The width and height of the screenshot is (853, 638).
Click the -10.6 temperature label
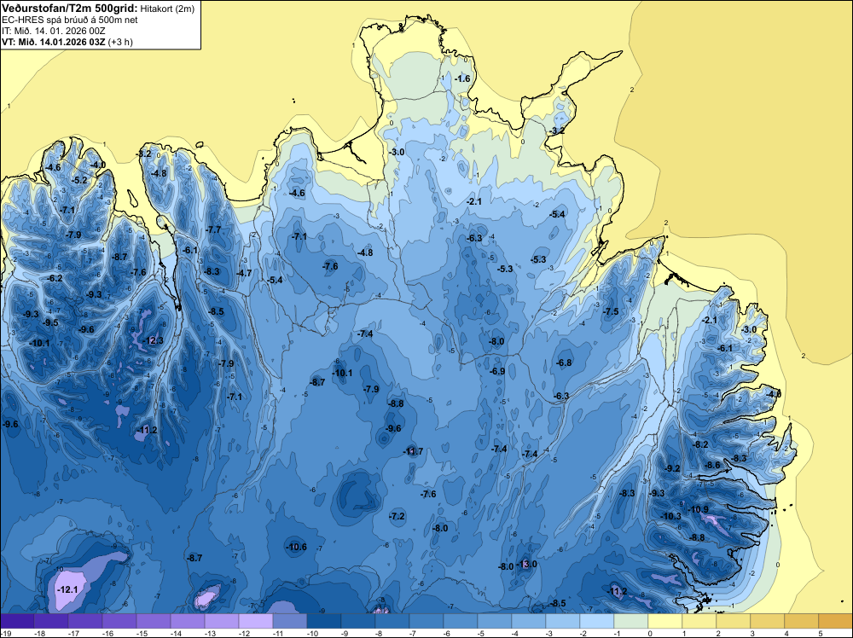(x=297, y=548)
